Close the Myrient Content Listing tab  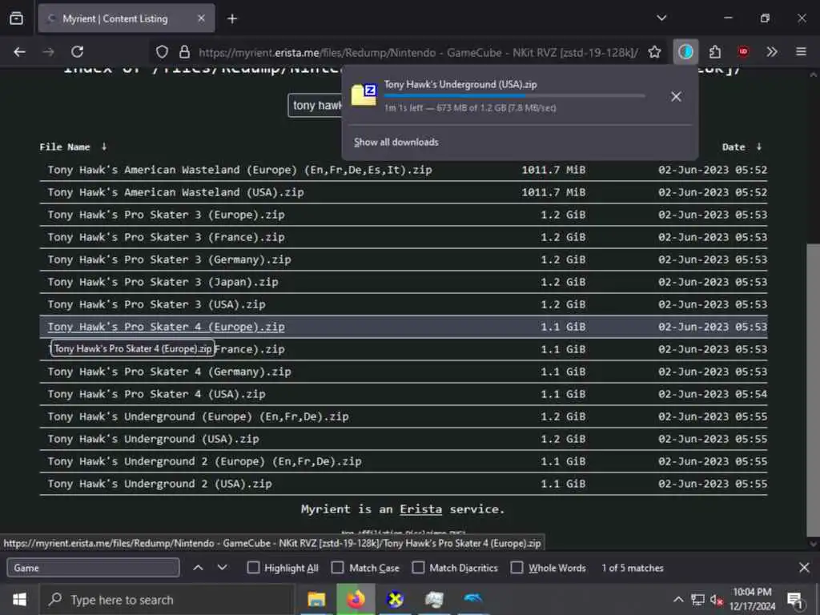(x=201, y=18)
